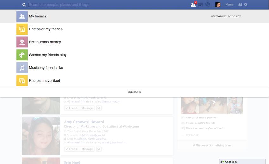
Task: Click the Restaurants nearby map pin icon
Action: pos(22,42)
